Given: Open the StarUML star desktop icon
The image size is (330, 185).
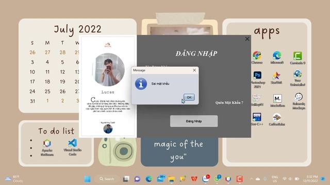Looking at the screenshot, I should click(x=276, y=78).
